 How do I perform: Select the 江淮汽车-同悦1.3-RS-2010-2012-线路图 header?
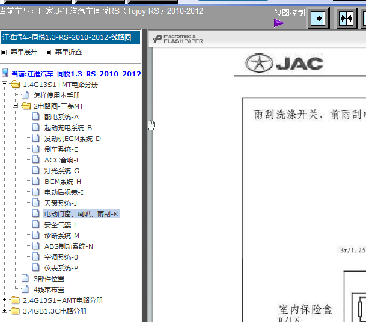coord(70,38)
